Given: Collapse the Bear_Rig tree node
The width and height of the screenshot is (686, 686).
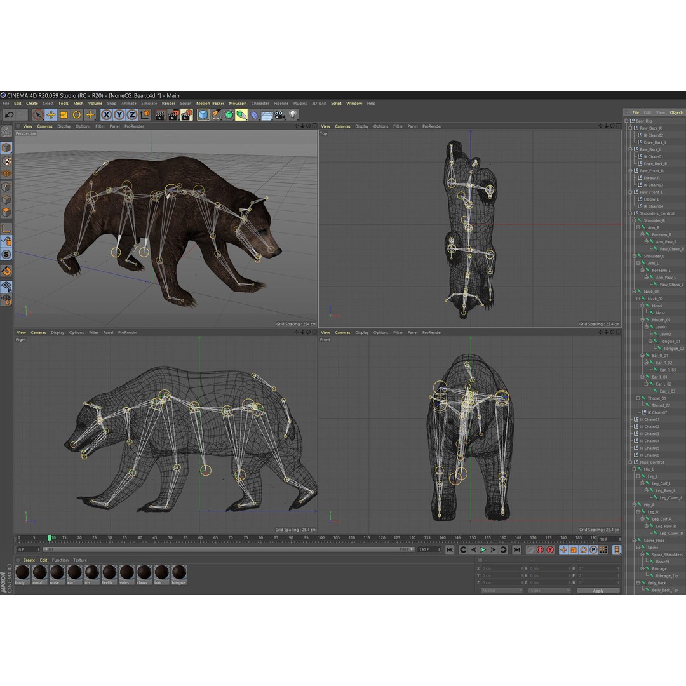Looking at the screenshot, I should (627, 121).
